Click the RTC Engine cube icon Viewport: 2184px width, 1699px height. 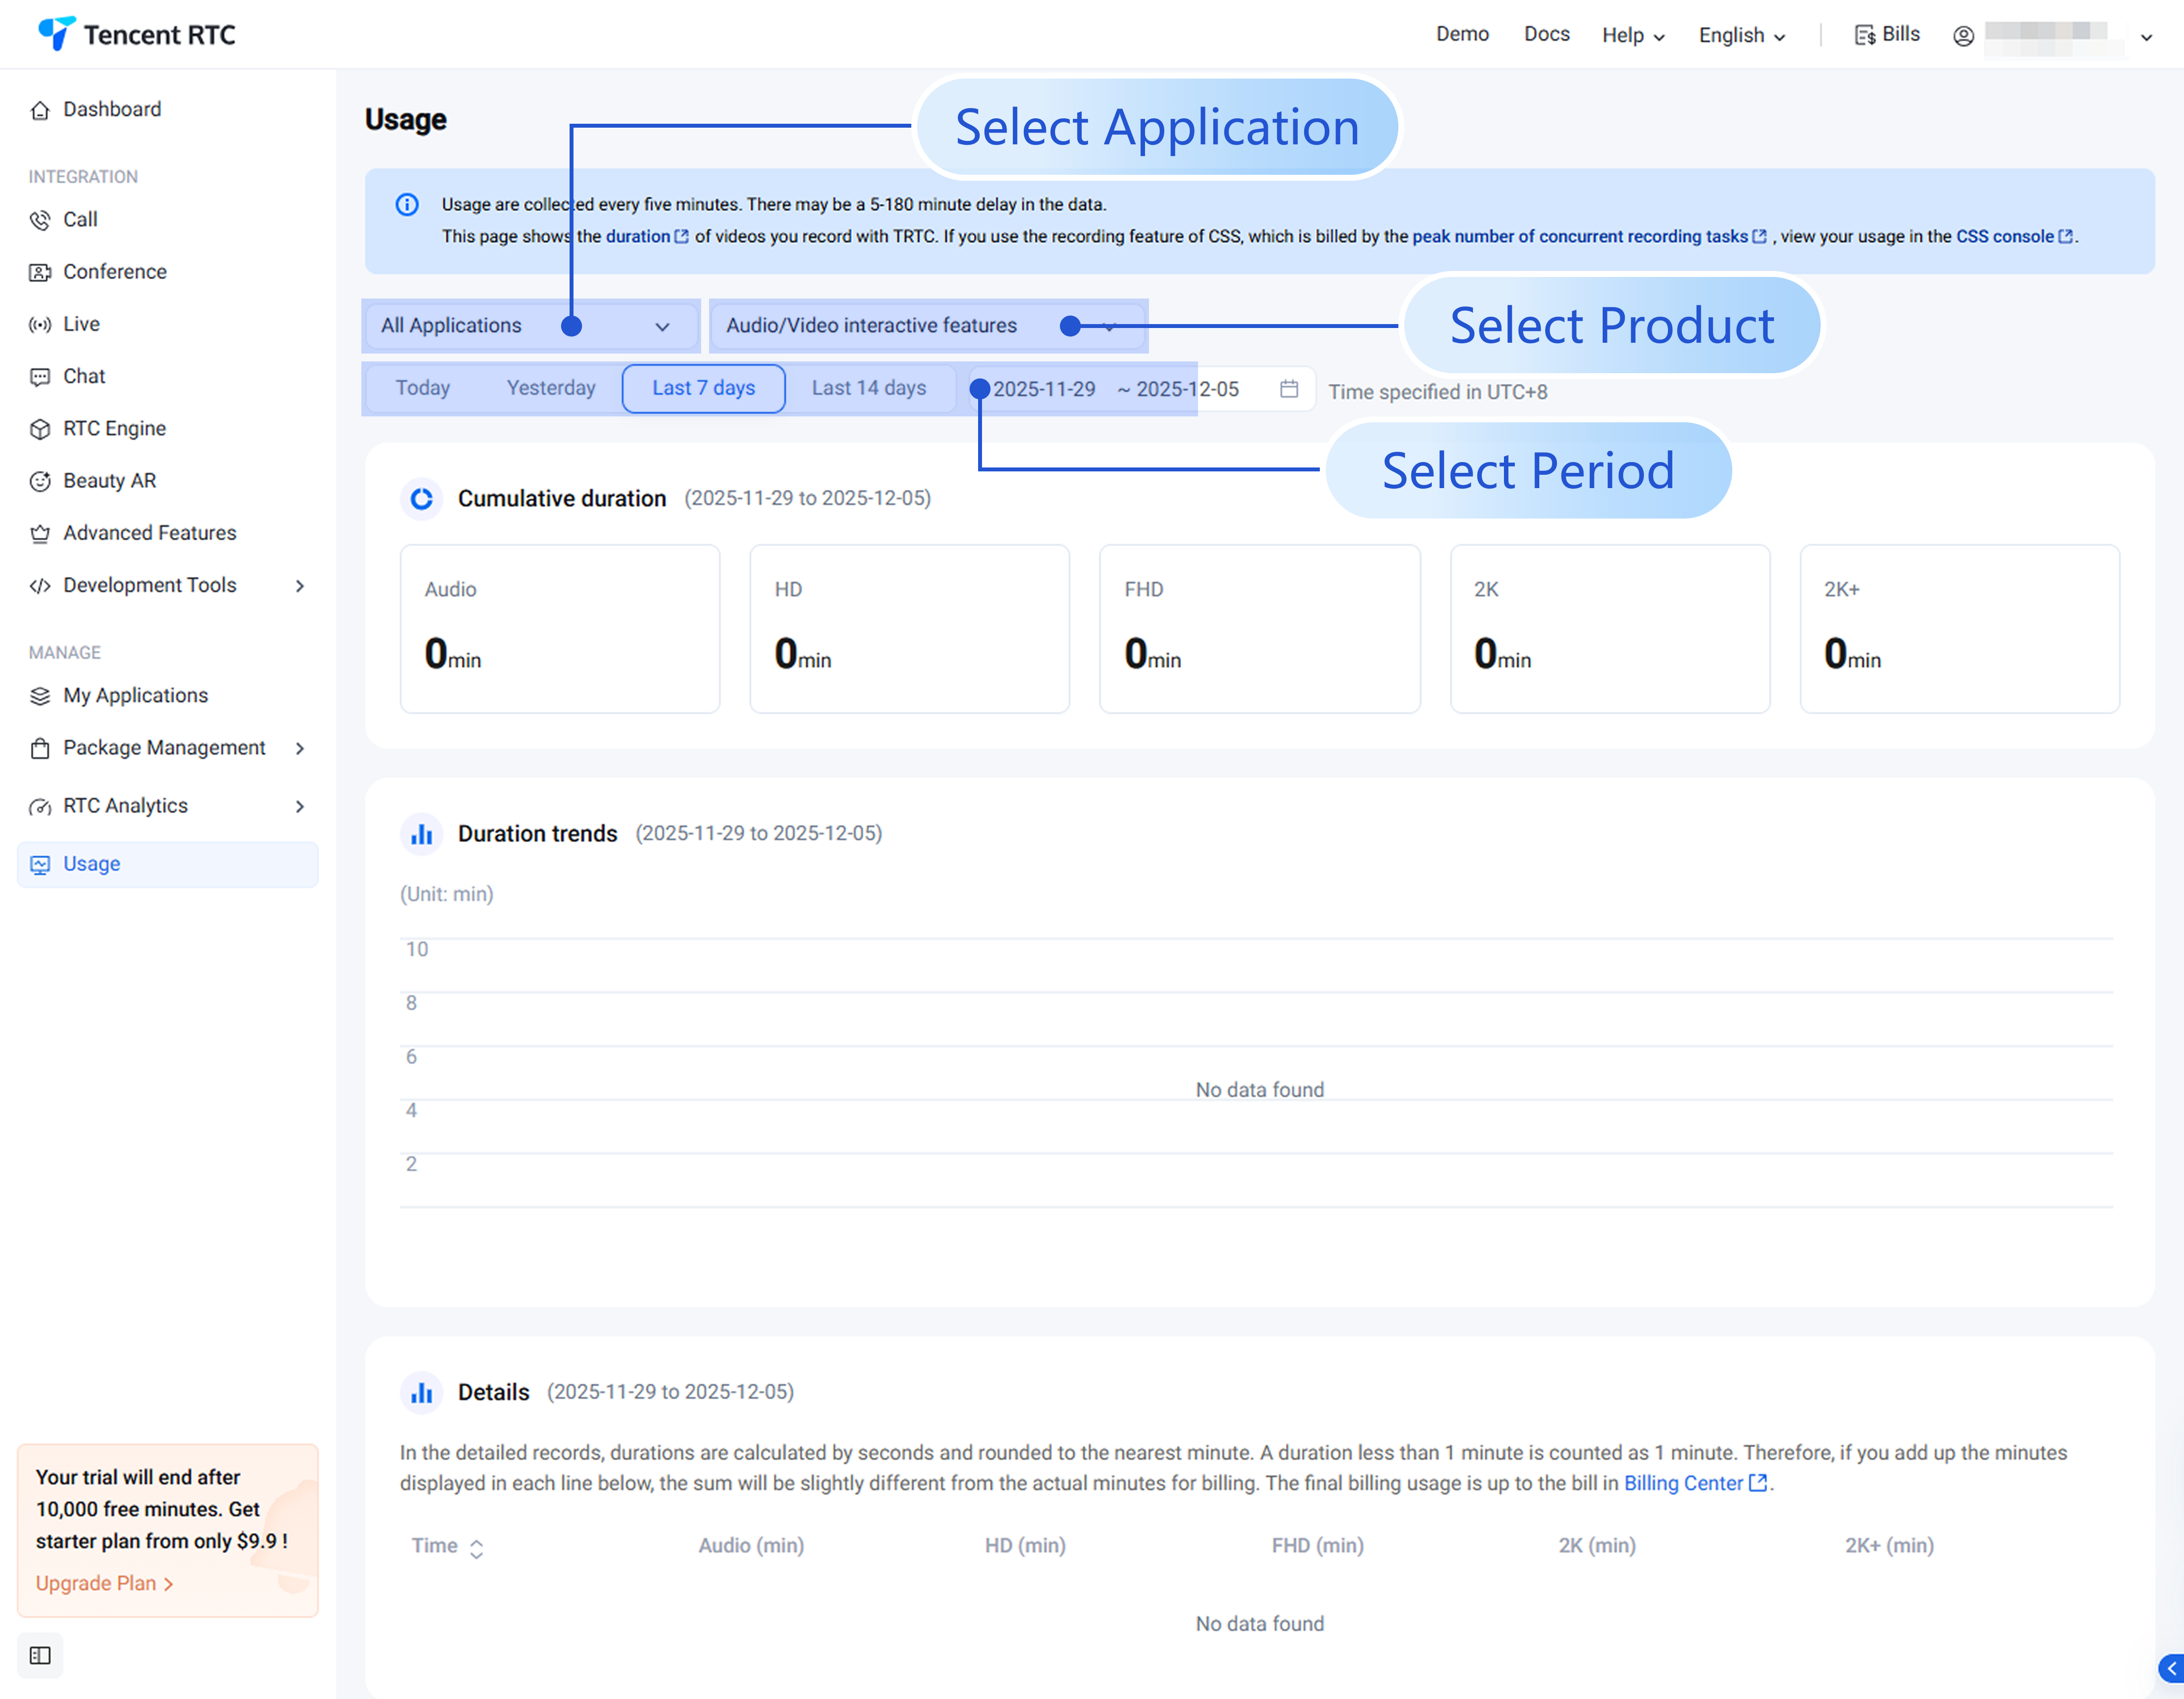coord(40,429)
